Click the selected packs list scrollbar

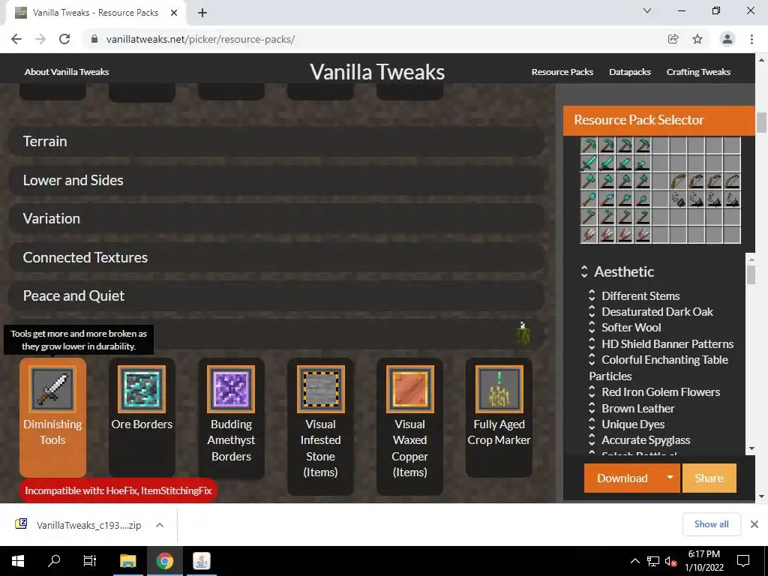tap(751, 274)
